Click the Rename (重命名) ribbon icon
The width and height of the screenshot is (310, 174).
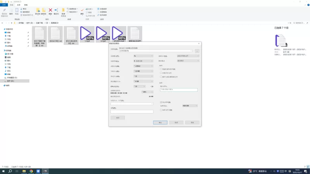point(57,10)
